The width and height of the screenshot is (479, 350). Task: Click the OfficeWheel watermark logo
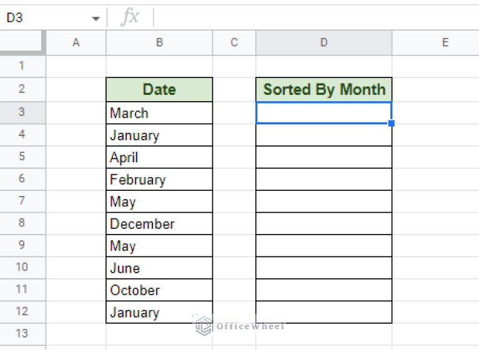[204, 325]
